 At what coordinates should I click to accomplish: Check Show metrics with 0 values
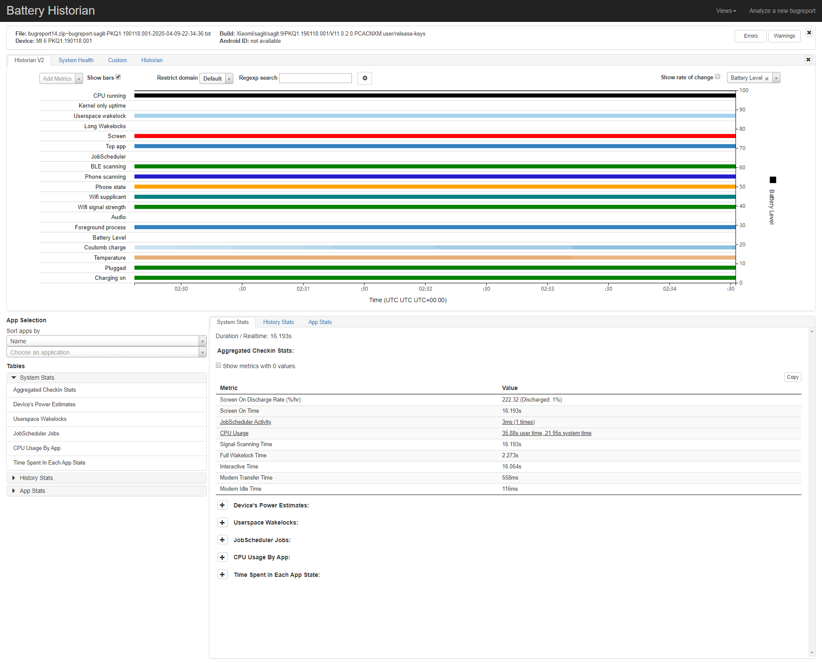tap(218, 366)
